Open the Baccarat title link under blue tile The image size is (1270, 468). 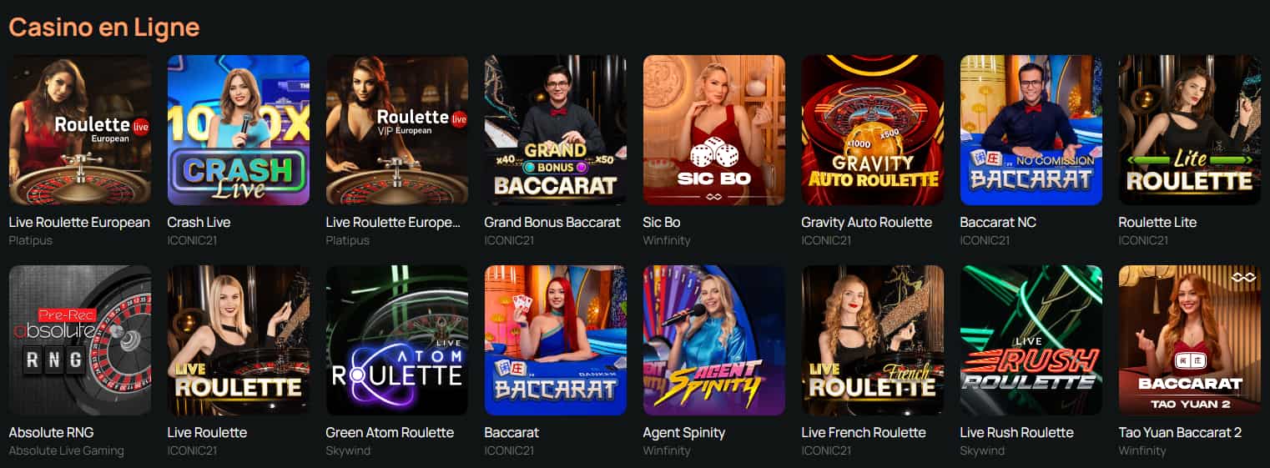coord(512,432)
